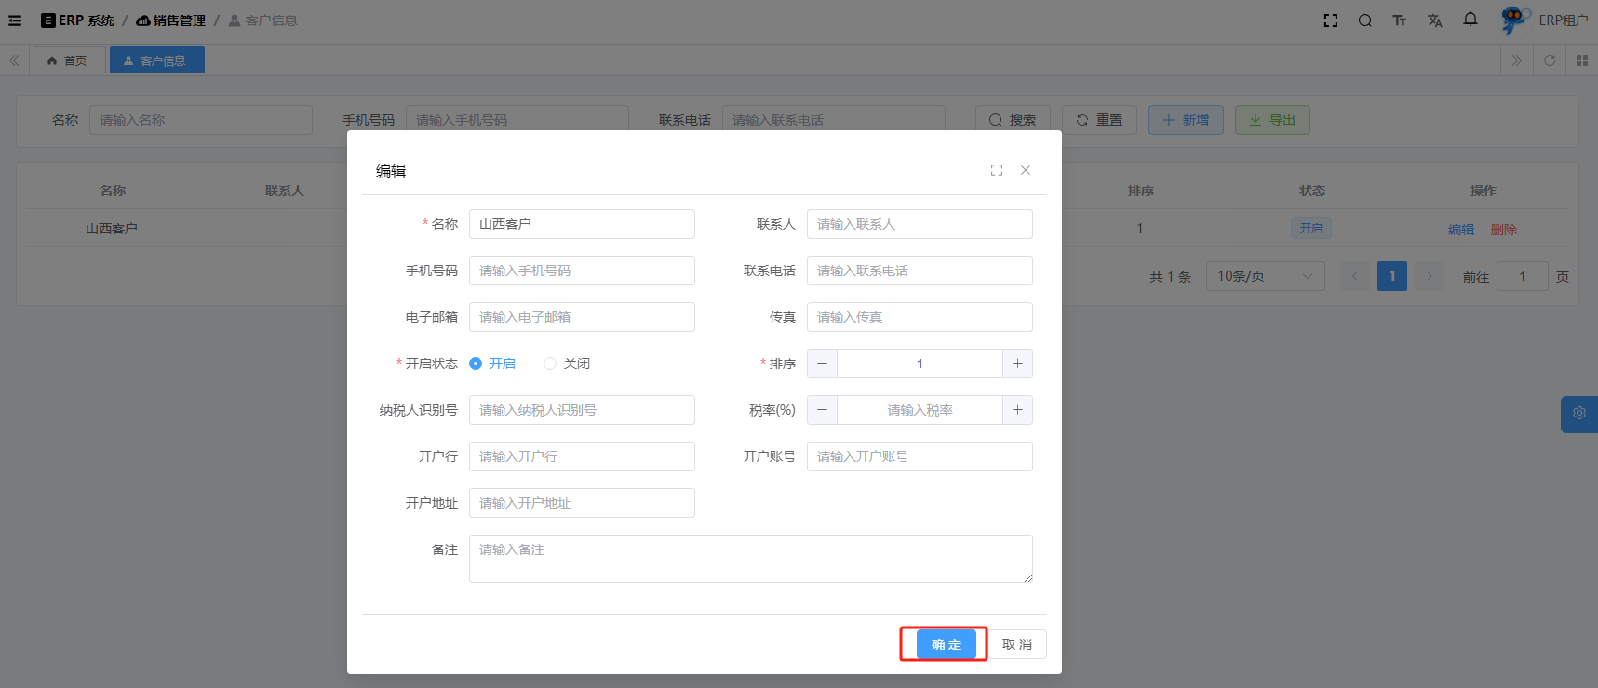Click the refresh page icon in tab bar
1598x688 pixels.
(x=1550, y=60)
